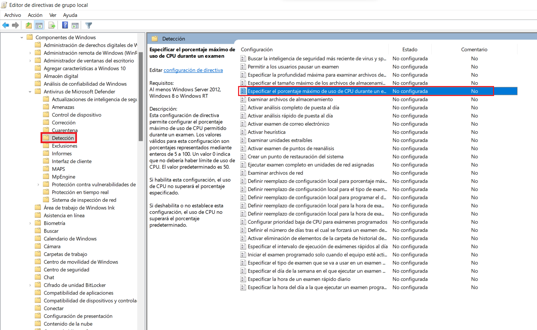Viewport: 537px width, 330px height.
Task: Open the Acción menu
Action: tap(35, 15)
